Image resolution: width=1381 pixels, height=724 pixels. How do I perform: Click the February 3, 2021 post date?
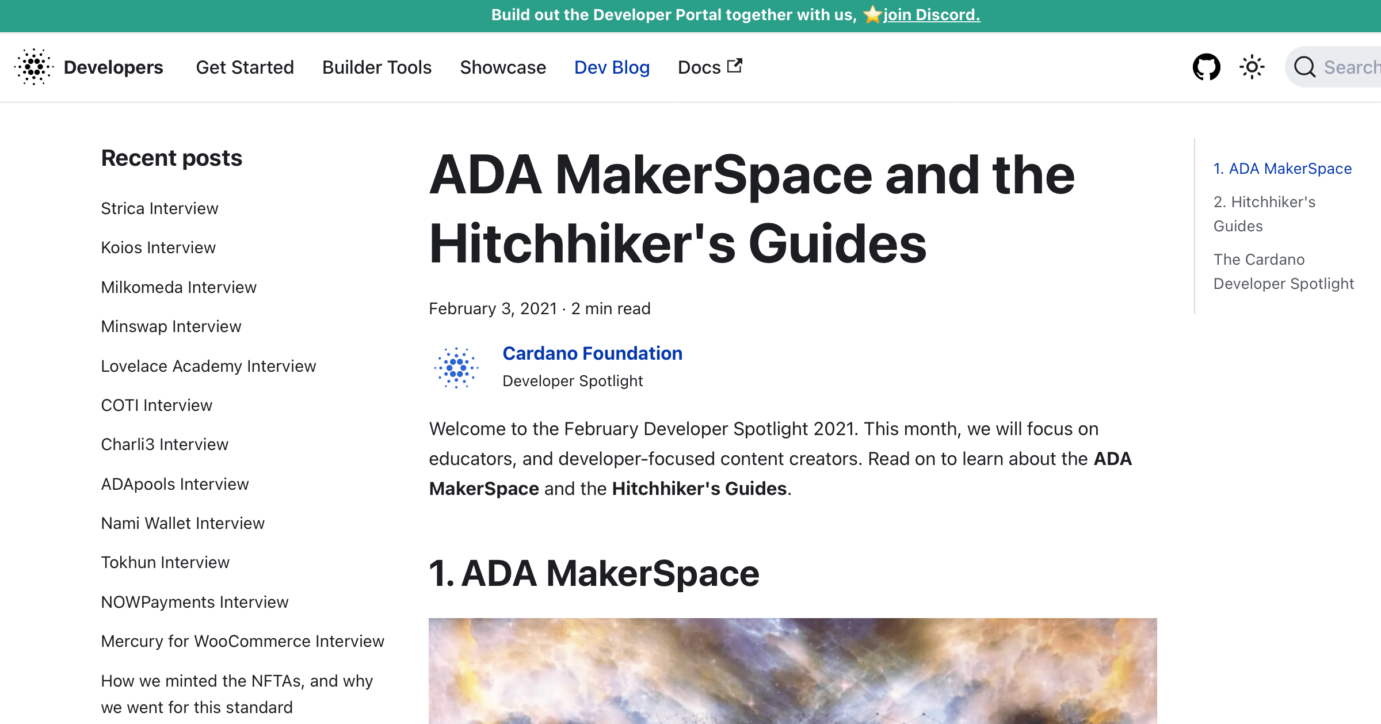coord(493,308)
